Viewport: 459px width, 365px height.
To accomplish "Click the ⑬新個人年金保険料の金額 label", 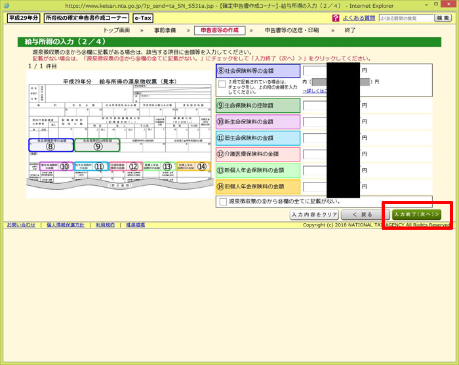I will point(258,170).
